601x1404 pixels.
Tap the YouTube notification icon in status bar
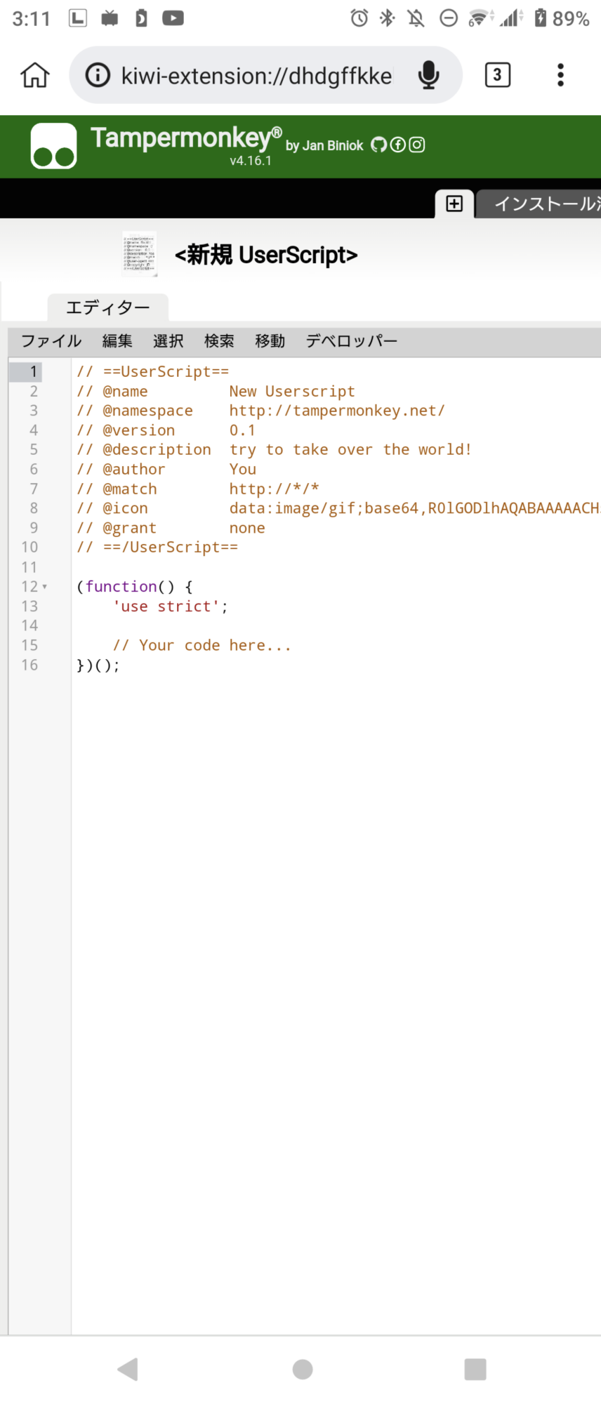pos(173,18)
